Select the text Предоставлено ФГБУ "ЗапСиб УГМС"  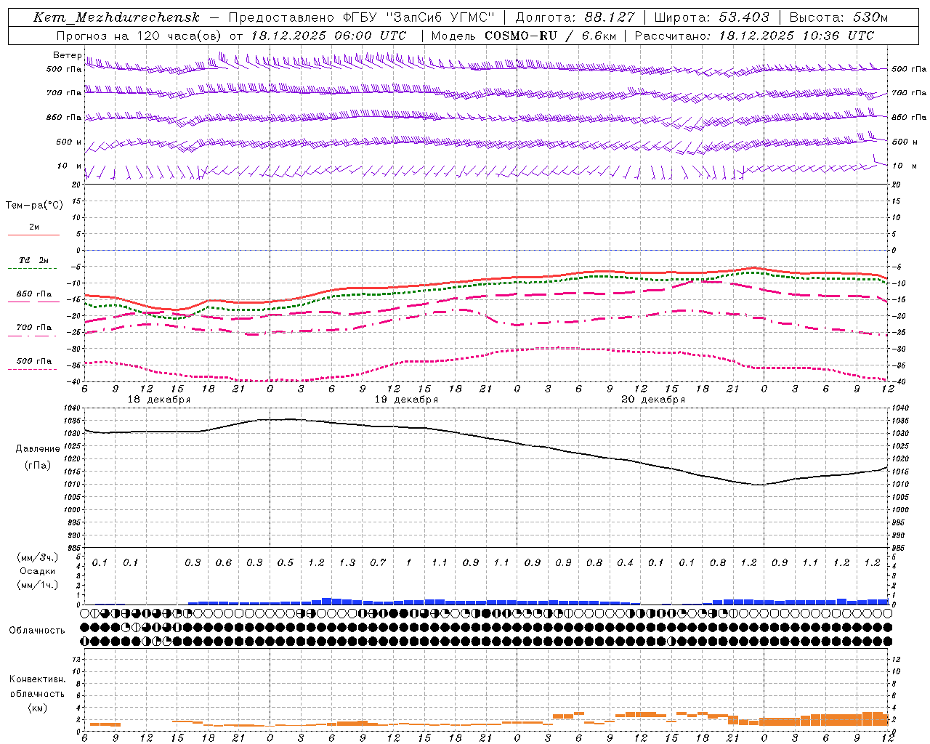(x=361, y=17)
